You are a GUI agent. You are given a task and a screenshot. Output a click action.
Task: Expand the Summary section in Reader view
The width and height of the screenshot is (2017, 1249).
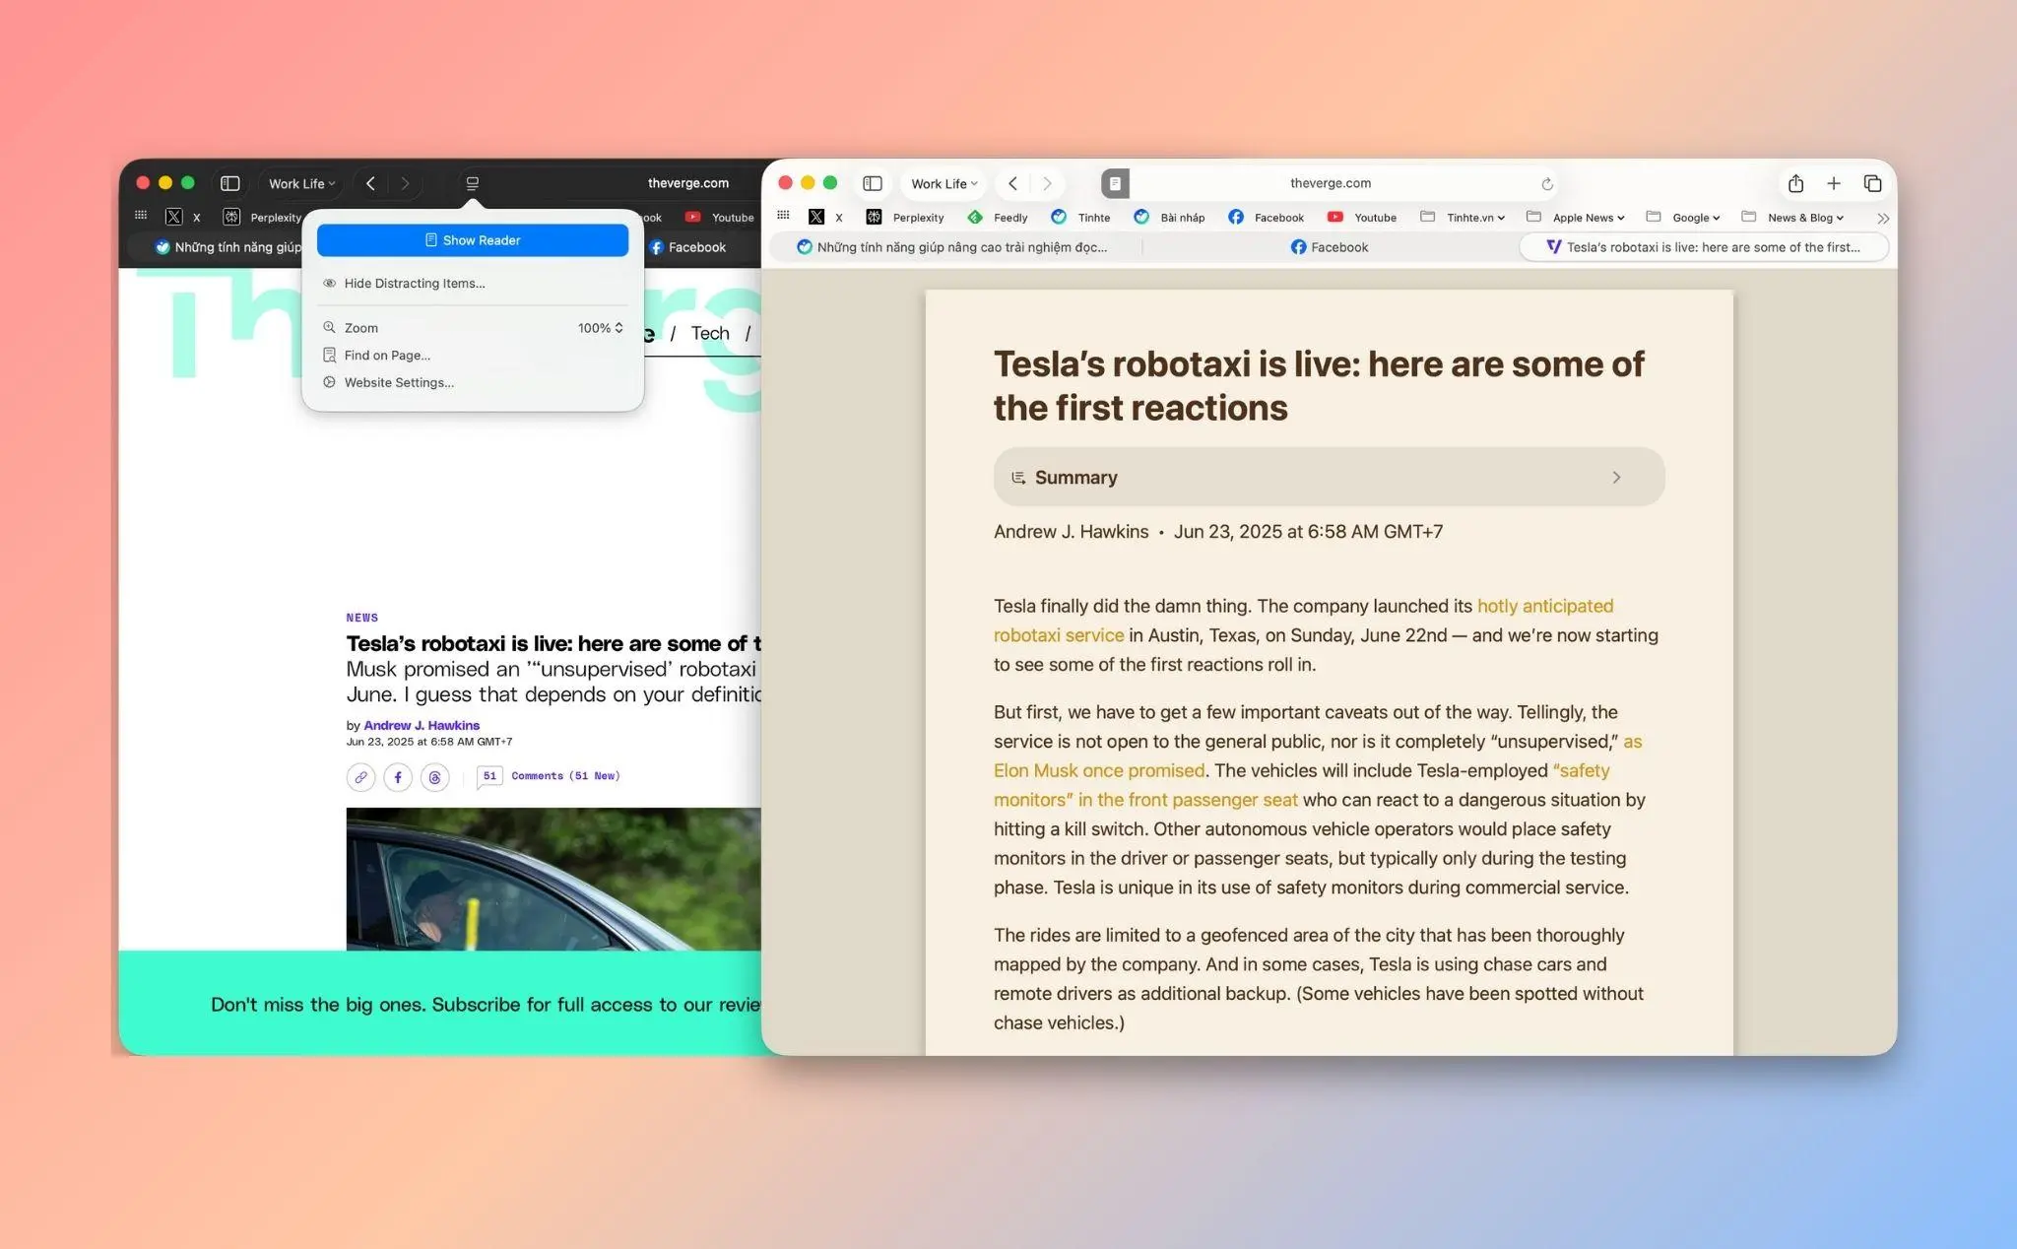tap(1329, 477)
